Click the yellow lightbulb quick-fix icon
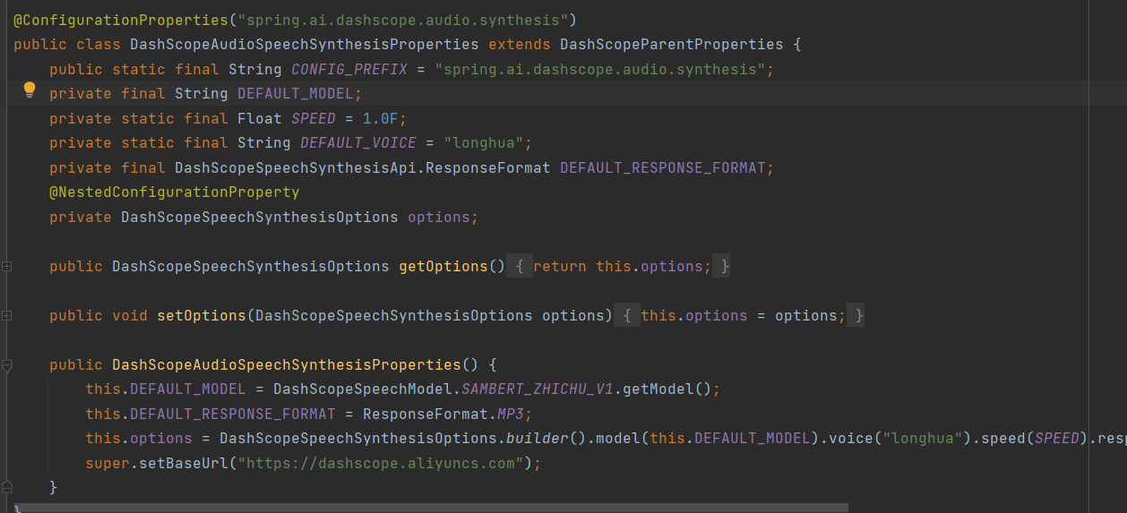Image resolution: width=1127 pixels, height=513 pixels. (x=30, y=90)
